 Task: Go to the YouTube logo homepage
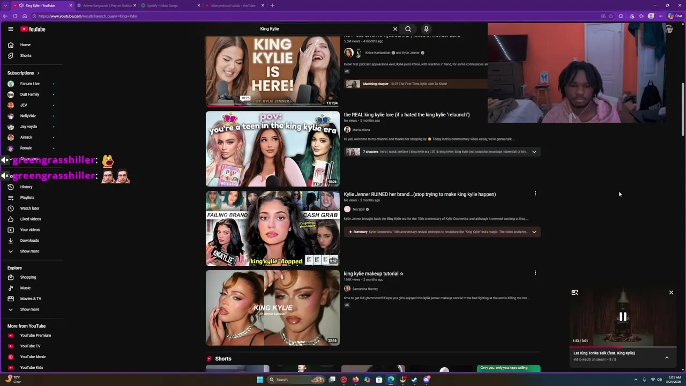pyautogui.click(x=33, y=29)
